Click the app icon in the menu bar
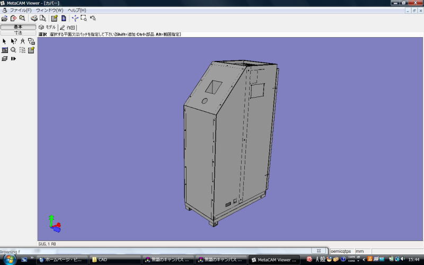The width and height of the screenshot is (424, 265). pyautogui.click(x=5, y=10)
